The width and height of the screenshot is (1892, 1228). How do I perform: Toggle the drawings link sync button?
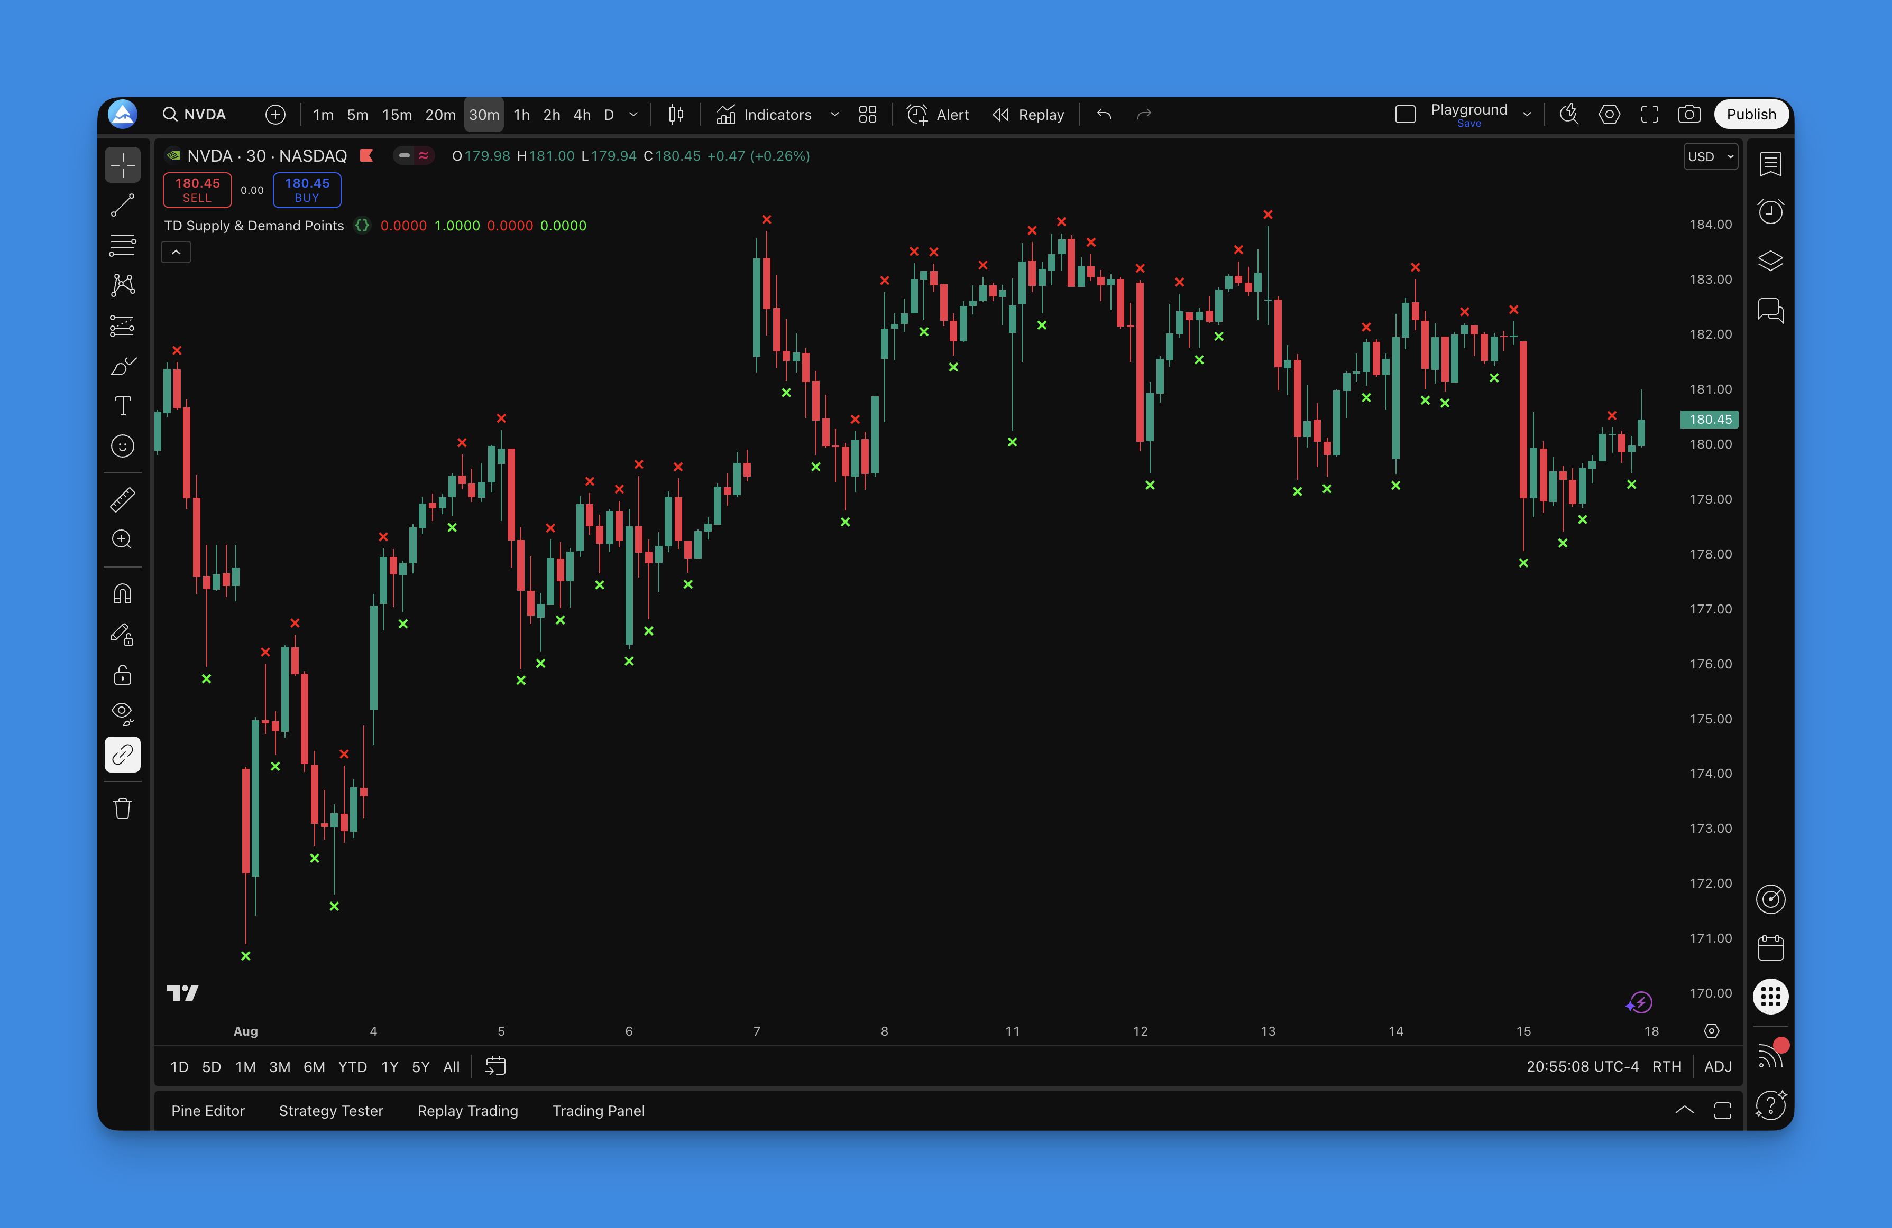pyautogui.click(x=123, y=755)
